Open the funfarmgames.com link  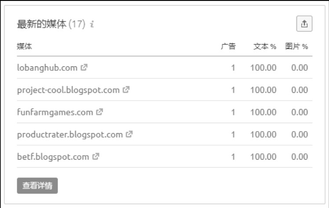[x=55, y=112]
